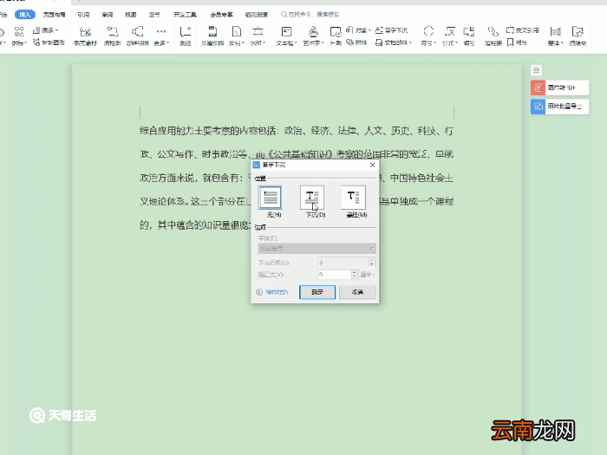
Task: Open the icon library dropdown with four shapes
Action: point(19,36)
